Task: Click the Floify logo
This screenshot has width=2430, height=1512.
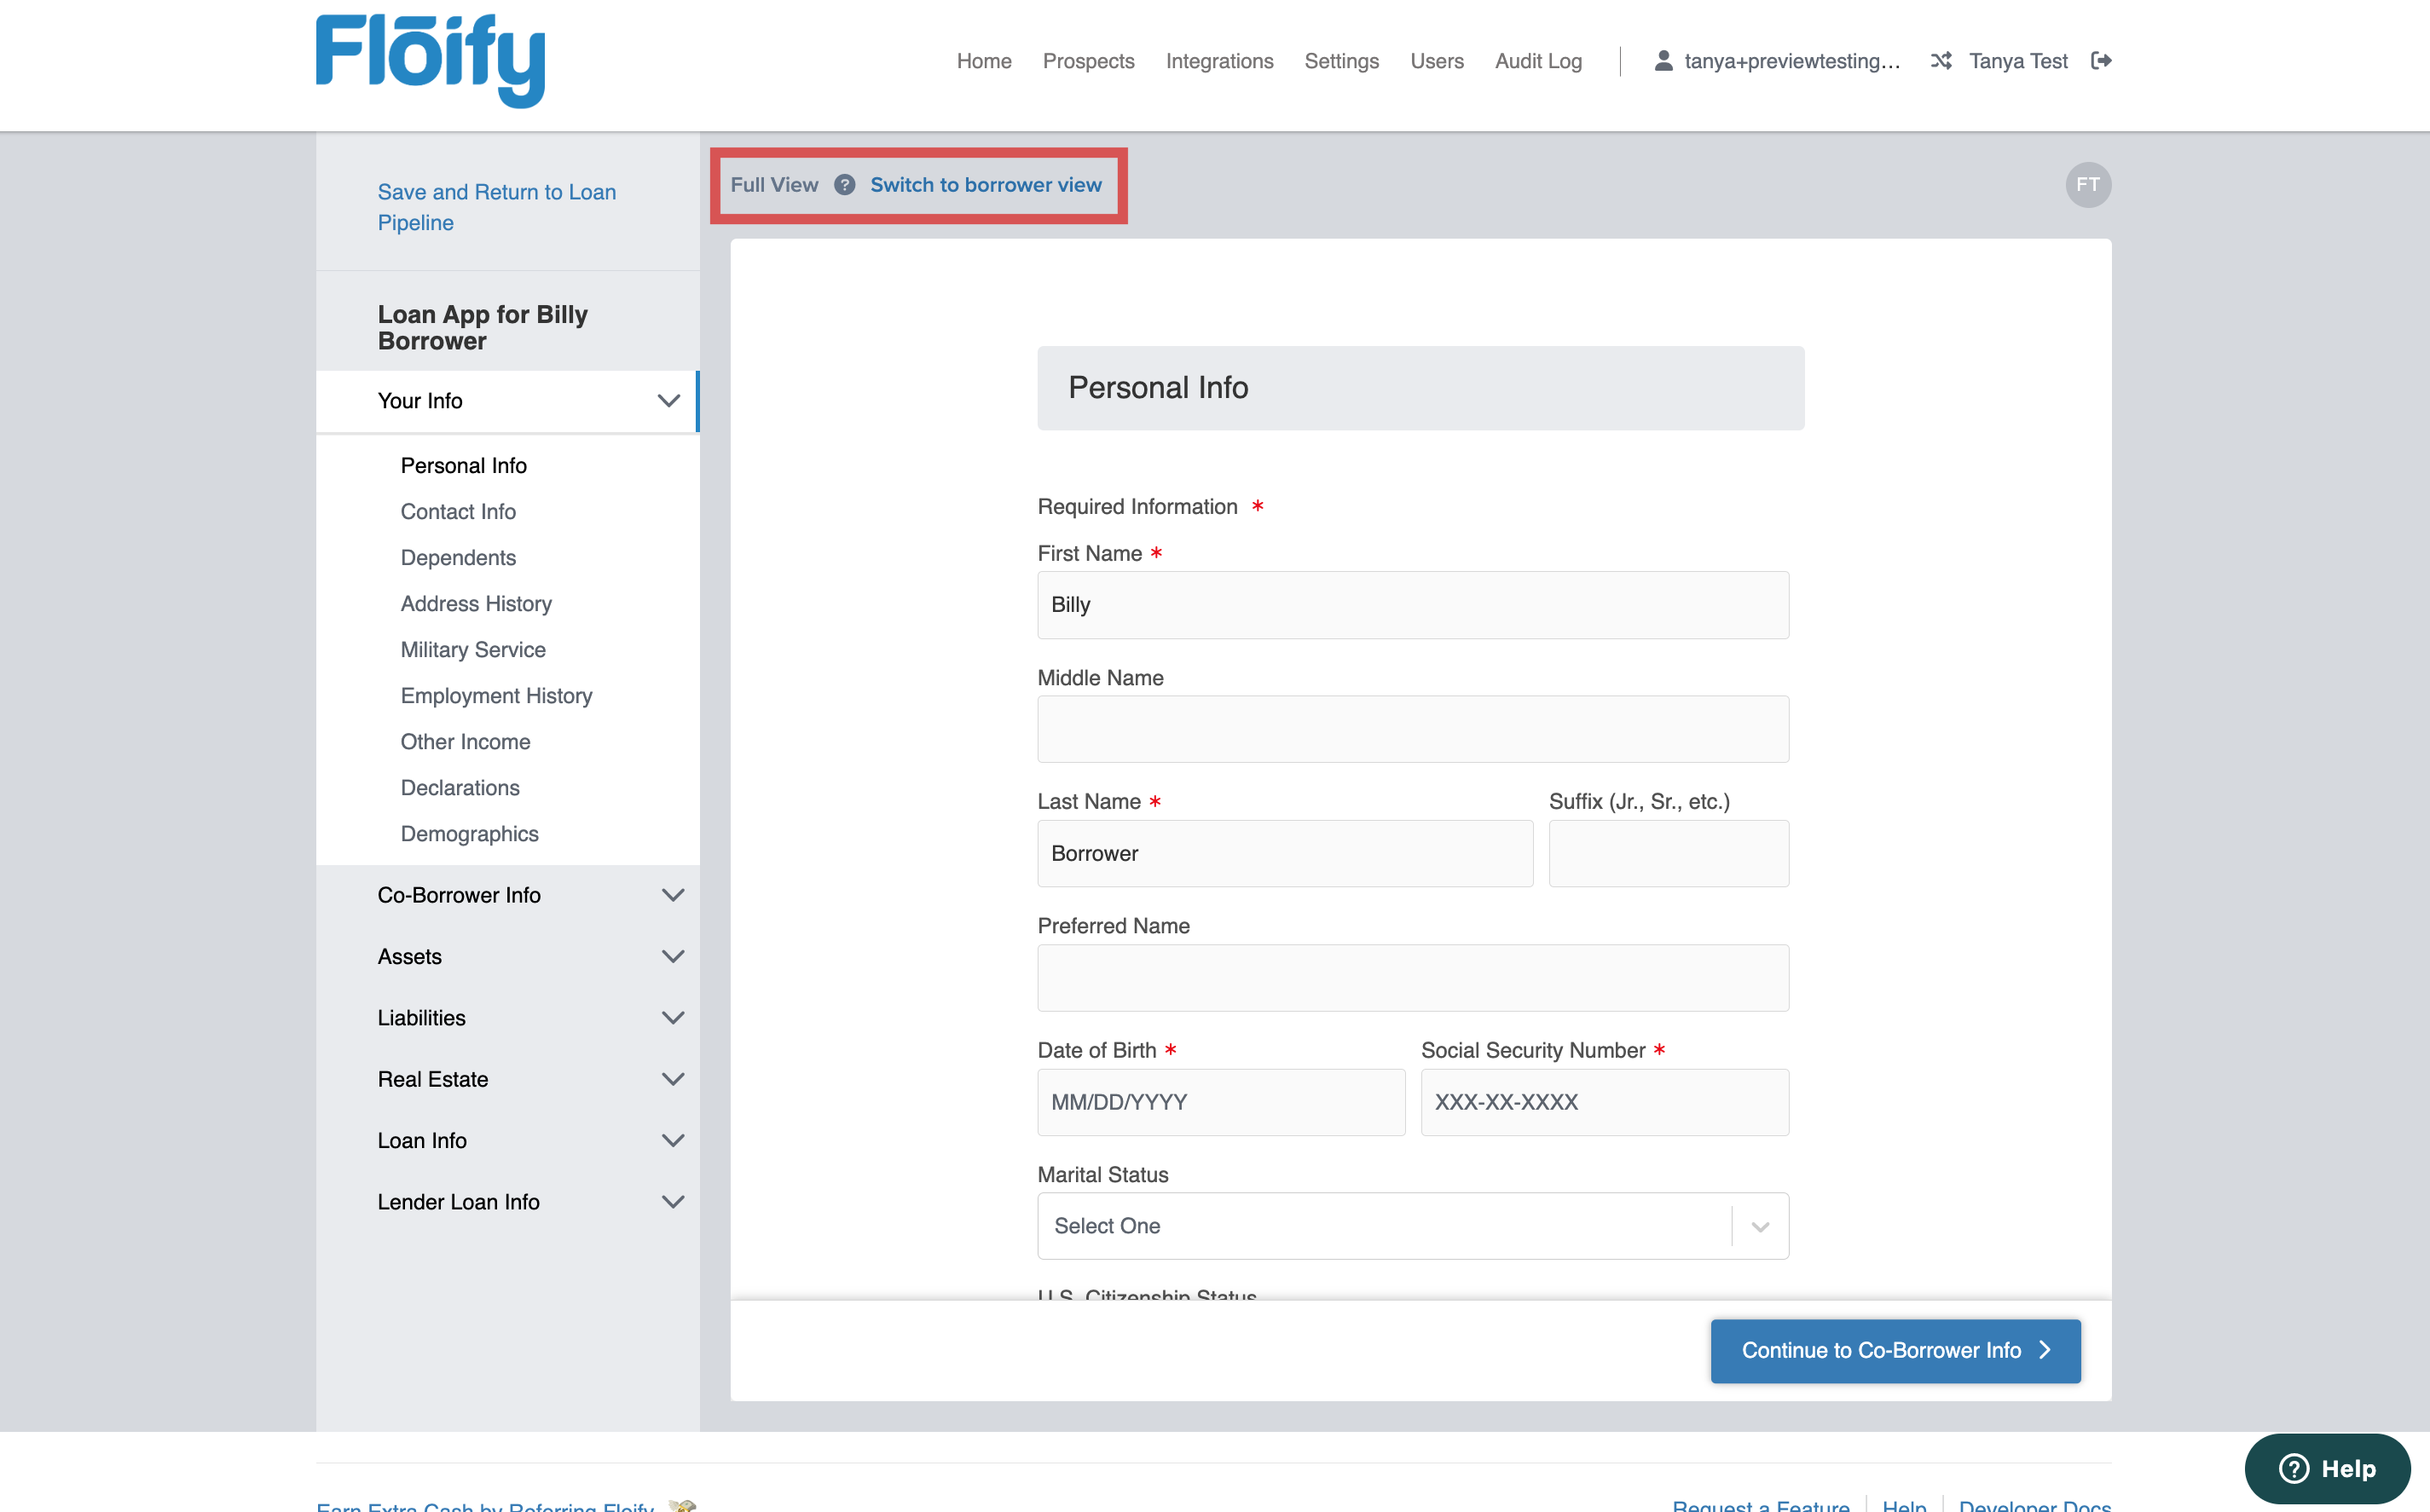Action: pyautogui.click(x=431, y=60)
